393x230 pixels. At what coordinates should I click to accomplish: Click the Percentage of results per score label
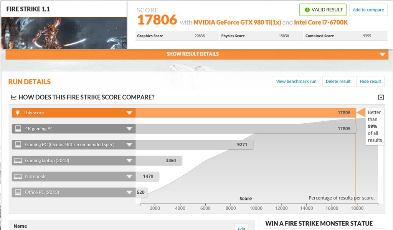(x=341, y=198)
